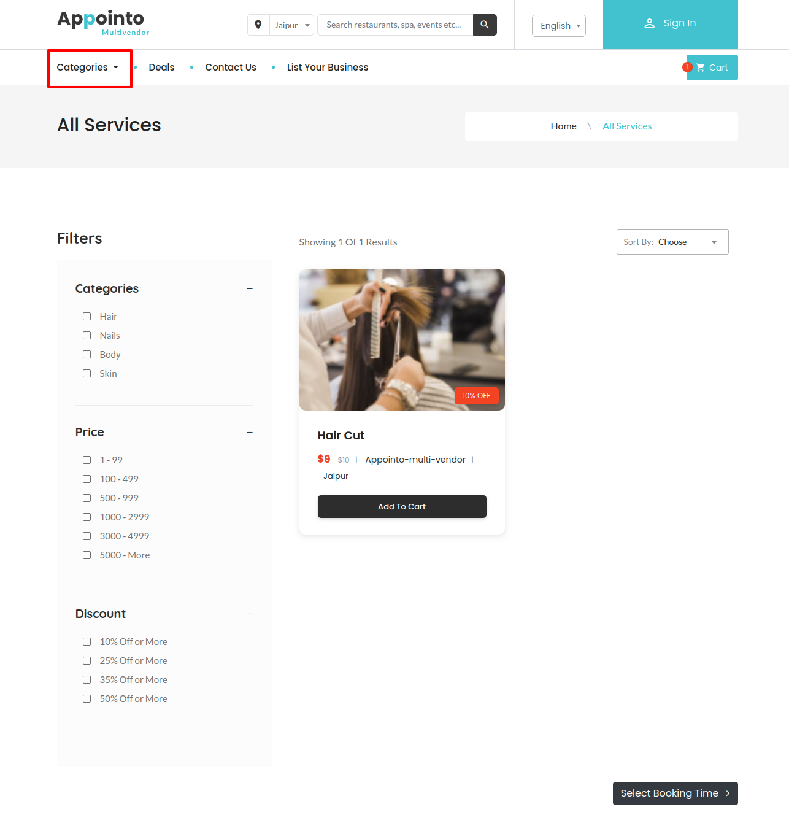The width and height of the screenshot is (789, 834).
Task: Collapse the Discount filter section
Action: tap(250, 614)
